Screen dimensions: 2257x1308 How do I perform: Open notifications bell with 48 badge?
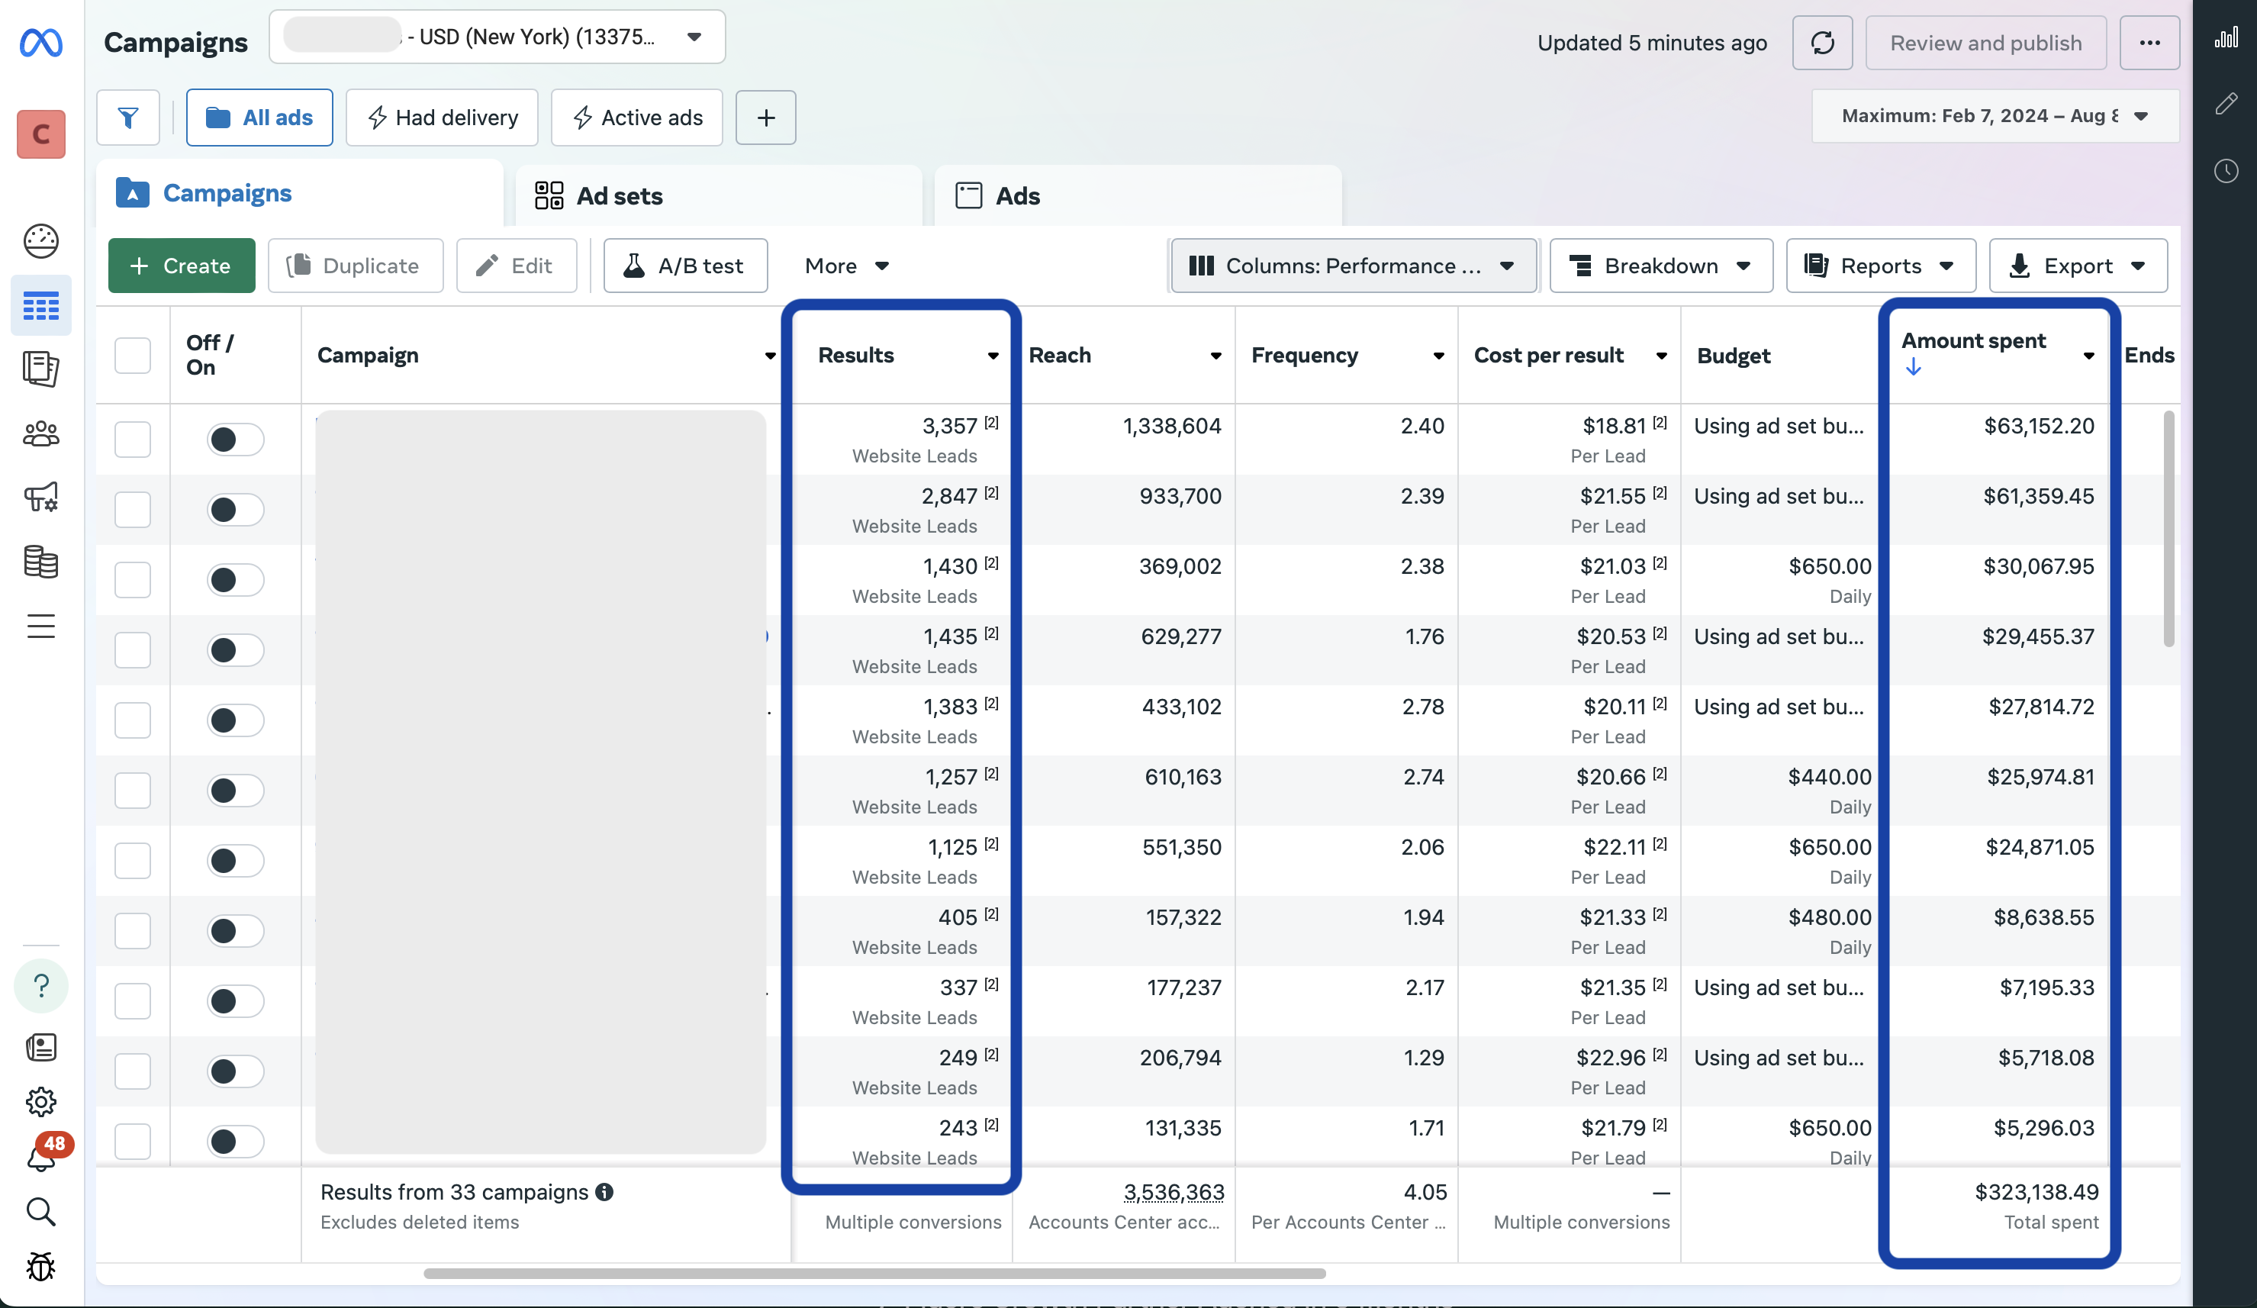(x=41, y=1157)
